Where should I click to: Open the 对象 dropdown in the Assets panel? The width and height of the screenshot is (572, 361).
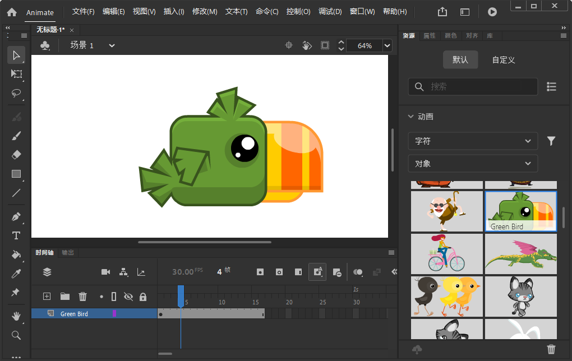tap(473, 163)
